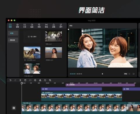Select the beach woman video thumbnail

pos(53,52)
